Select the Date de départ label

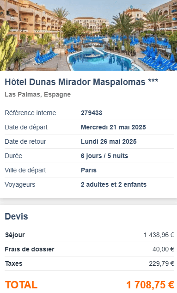(x=26, y=127)
